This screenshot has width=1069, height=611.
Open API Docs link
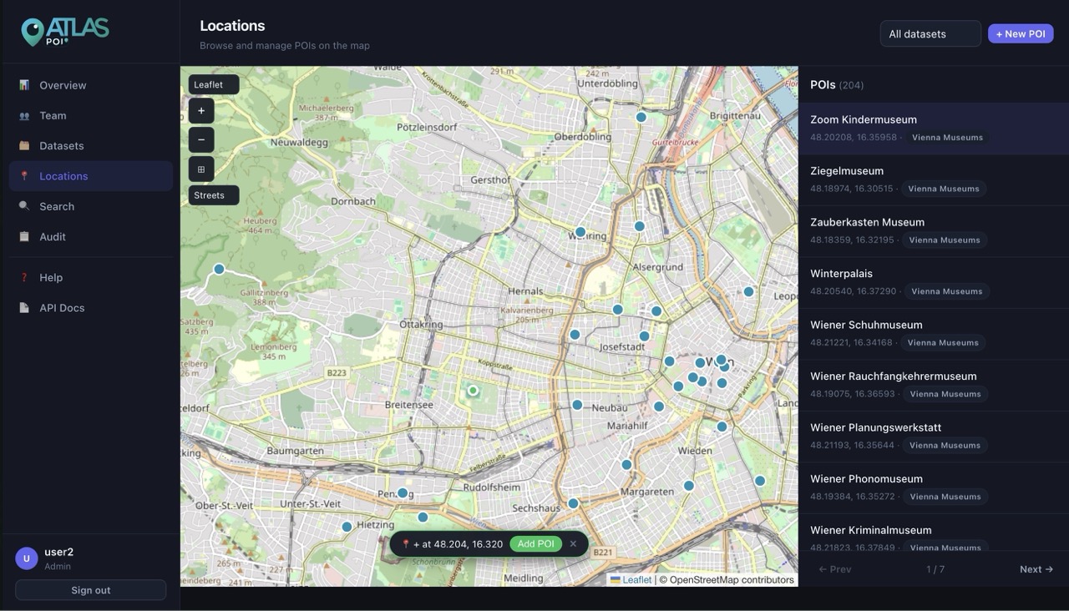pos(91,307)
